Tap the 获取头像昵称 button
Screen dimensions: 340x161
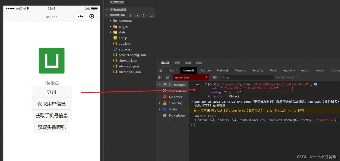pyautogui.click(x=52, y=127)
